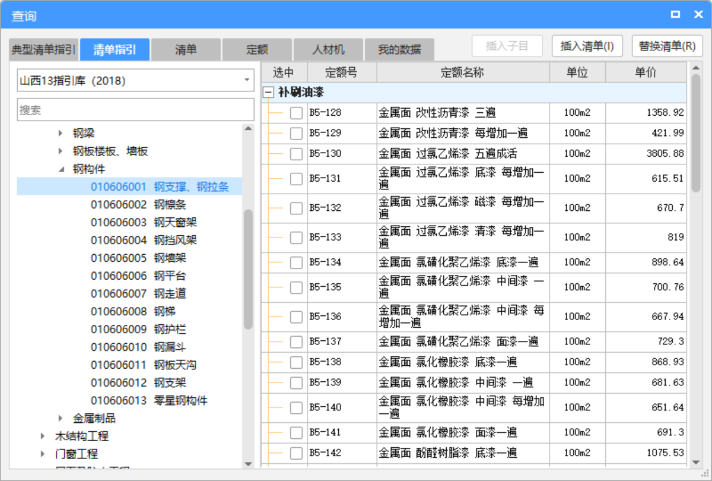Click the tree panel scroll-up arrow
The width and height of the screenshot is (712, 481).
pyautogui.click(x=248, y=129)
